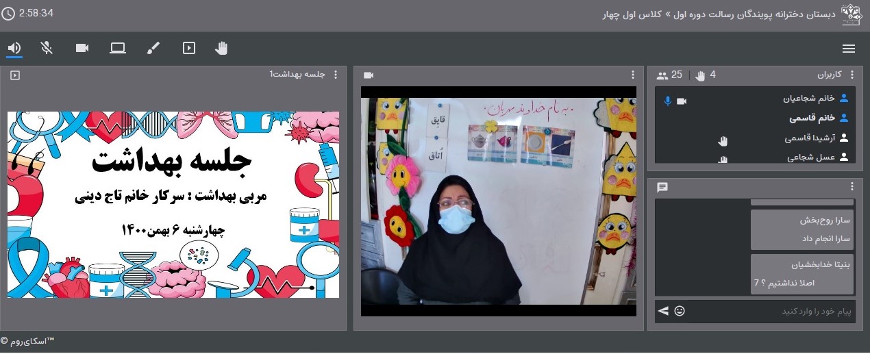The image size is (870, 354).
Task: Turn on webcam from top toolbar
Action: tap(82, 48)
